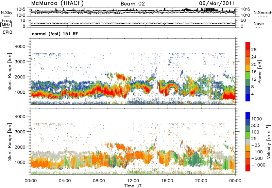The image size is (272, 188).
Task: Click the 16 value on the Power scale
Action: pos(254,72)
